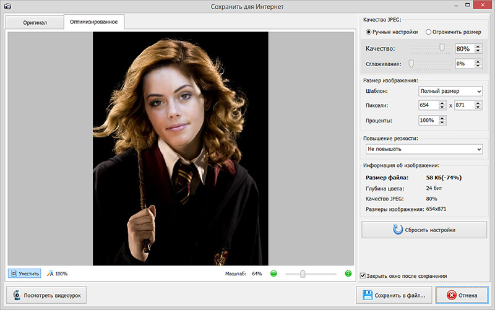Image resolution: width=495 pixels, height=310 pixels.
Task: Minimize the Сохранить для Интернет window
Action: pos(456,6)
